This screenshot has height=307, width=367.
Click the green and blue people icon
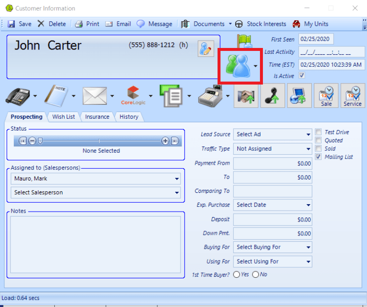pos(238,66)
